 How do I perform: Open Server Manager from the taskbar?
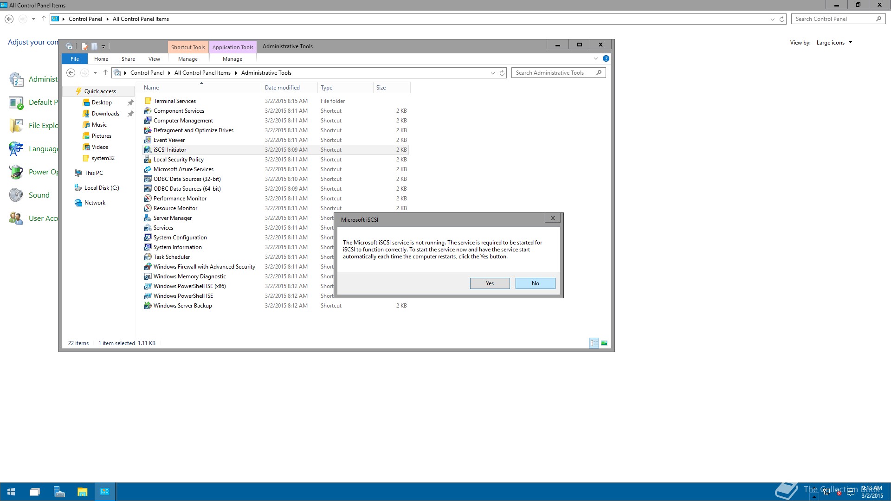click(59, 492)
